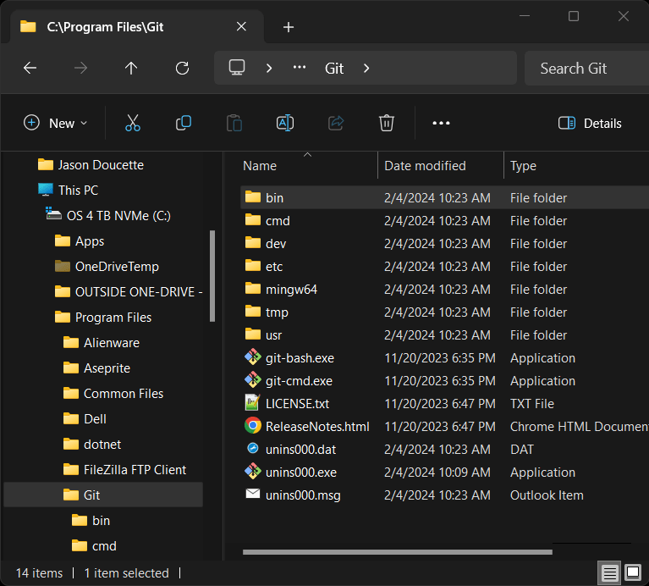This screenshot has height=586, width=649.
Task: Select Alienware folder in tree
Action: point(112,342)
